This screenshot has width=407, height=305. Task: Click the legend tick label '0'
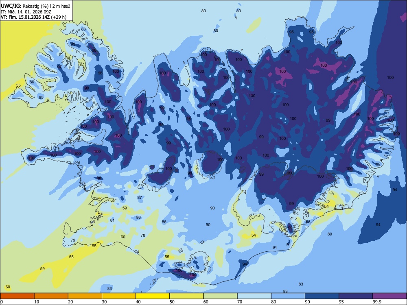(2, 302)
